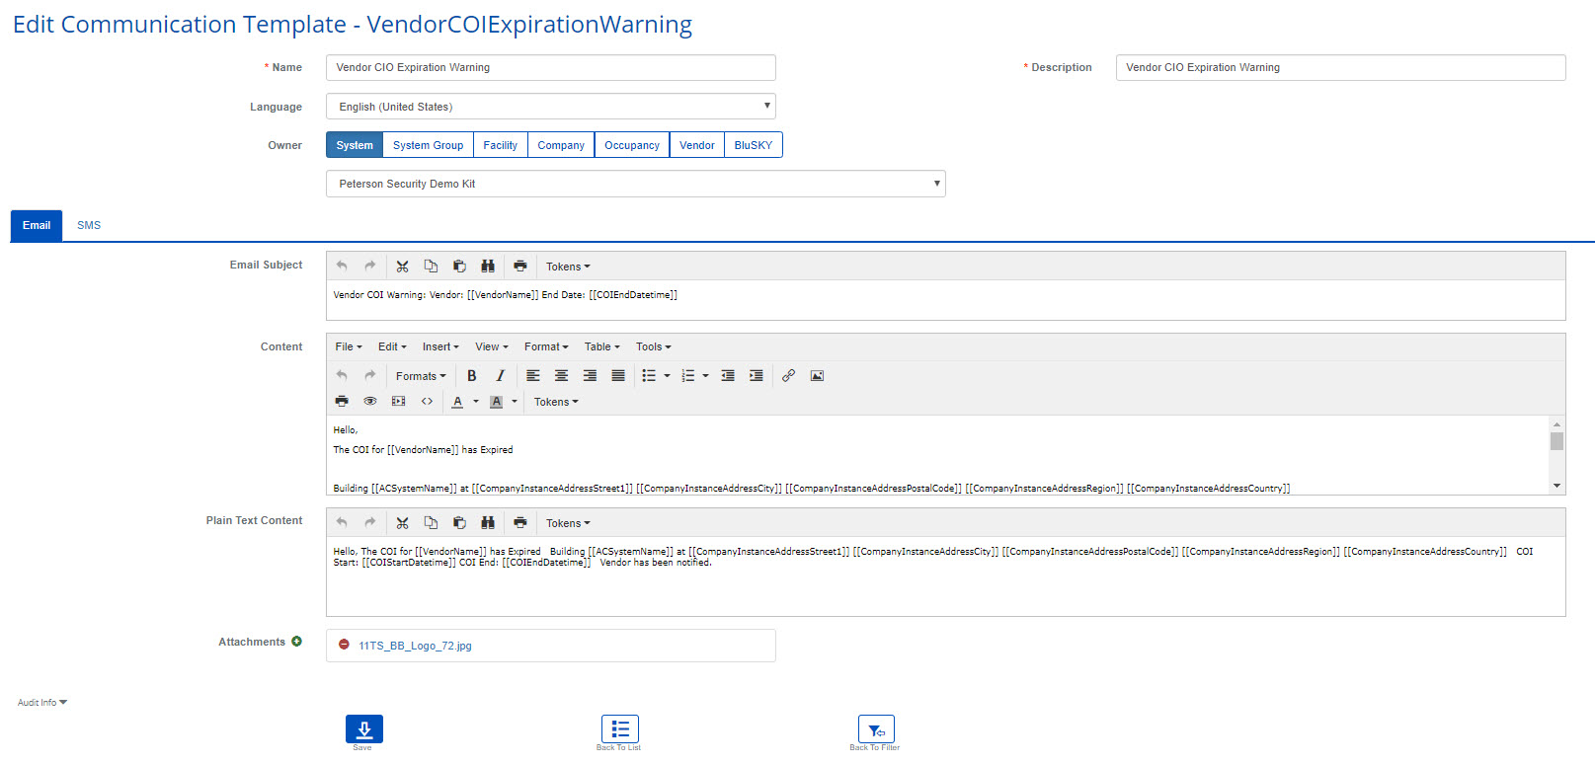Click the cut icon in Email Subject toolbar
Viewport: 1595px width, 765px height.
402,267
